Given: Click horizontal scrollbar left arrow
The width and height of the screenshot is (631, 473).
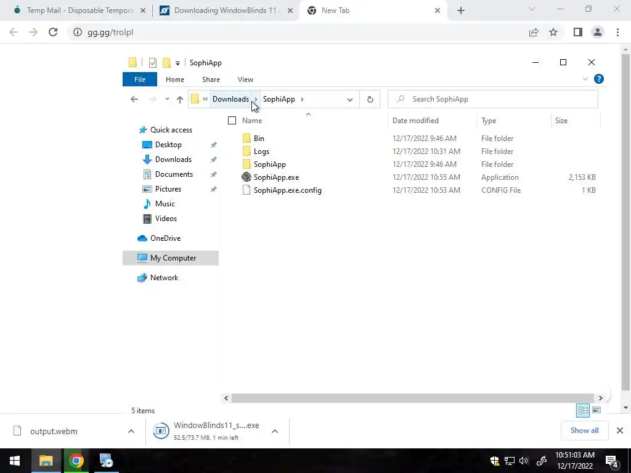Looking at the screenshot, I should click(226, 398).
